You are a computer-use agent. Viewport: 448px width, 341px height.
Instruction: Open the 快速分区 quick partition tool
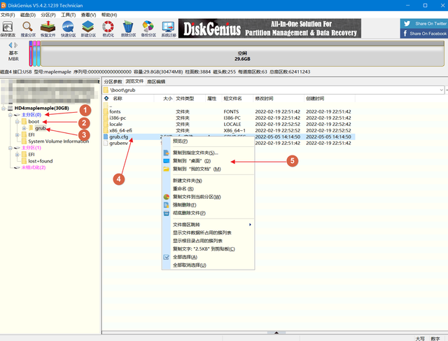(68, 29)
